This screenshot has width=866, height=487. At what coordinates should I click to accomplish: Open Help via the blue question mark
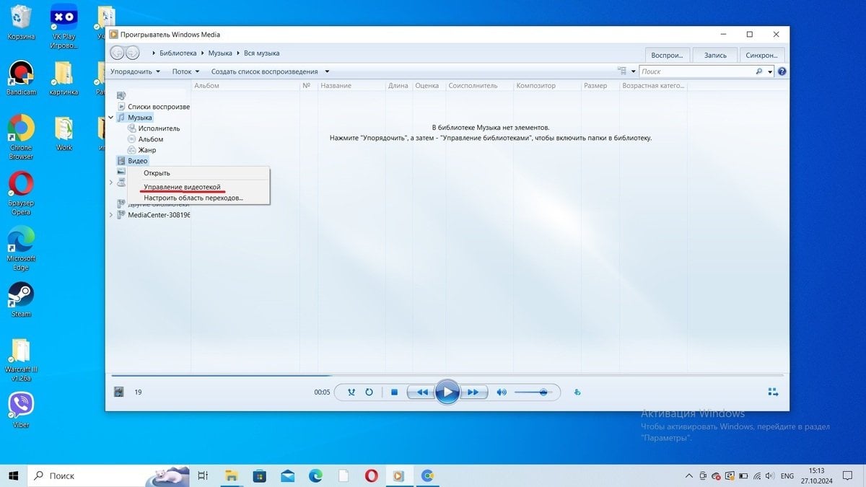pos(782,71)
